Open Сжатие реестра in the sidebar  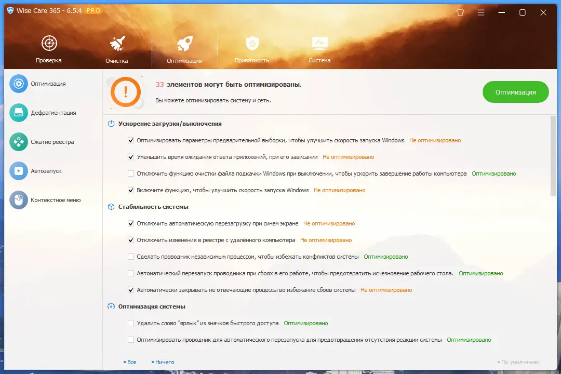tap(52, 142)
